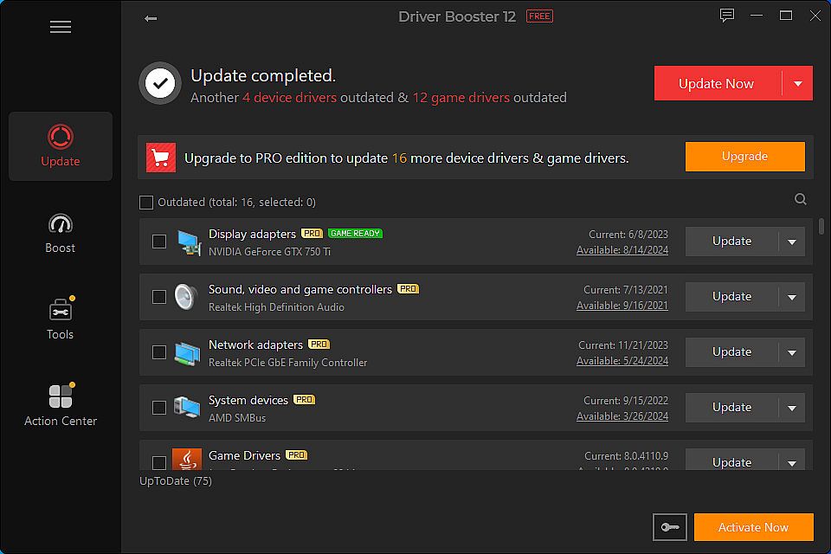Check the Display adapters checkbox
The image size is (831, 554).
point(159,242)
